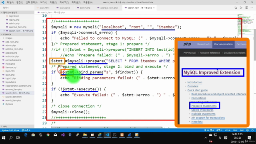Launch Microsoft Edge from the taskbar
The height and width of the screenshot is (144, 256).
[x=26, y=135]
